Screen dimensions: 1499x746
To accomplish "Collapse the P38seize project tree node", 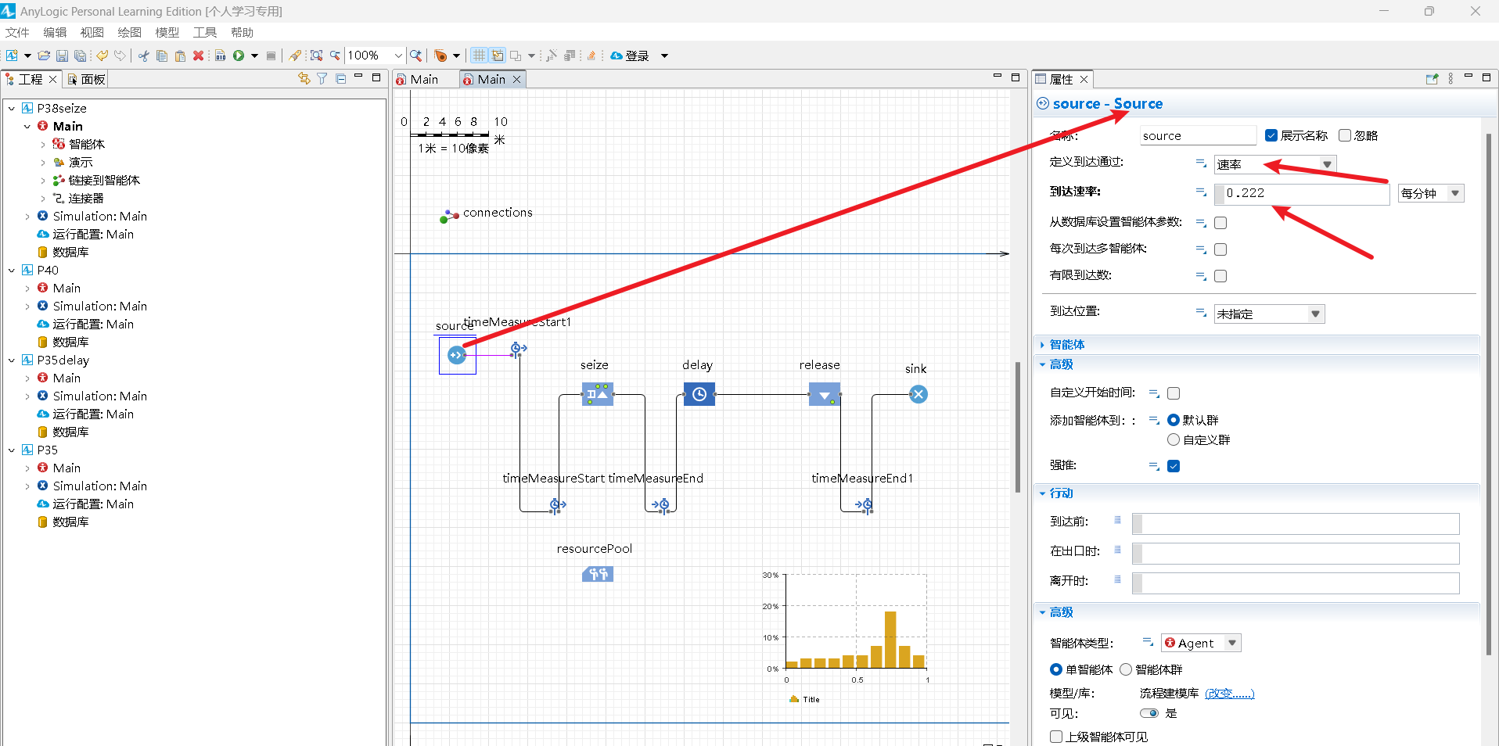I will click(x=12, y=108).
